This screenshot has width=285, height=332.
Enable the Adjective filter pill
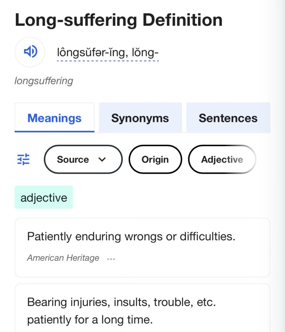click(222, 159)
